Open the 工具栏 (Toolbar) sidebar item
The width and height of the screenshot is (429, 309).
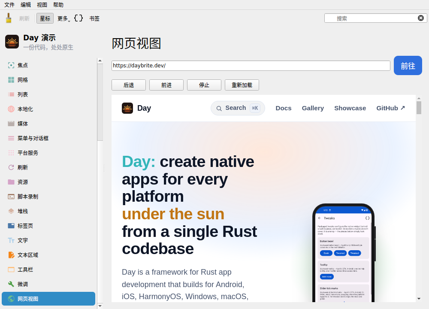coord(48,270)
